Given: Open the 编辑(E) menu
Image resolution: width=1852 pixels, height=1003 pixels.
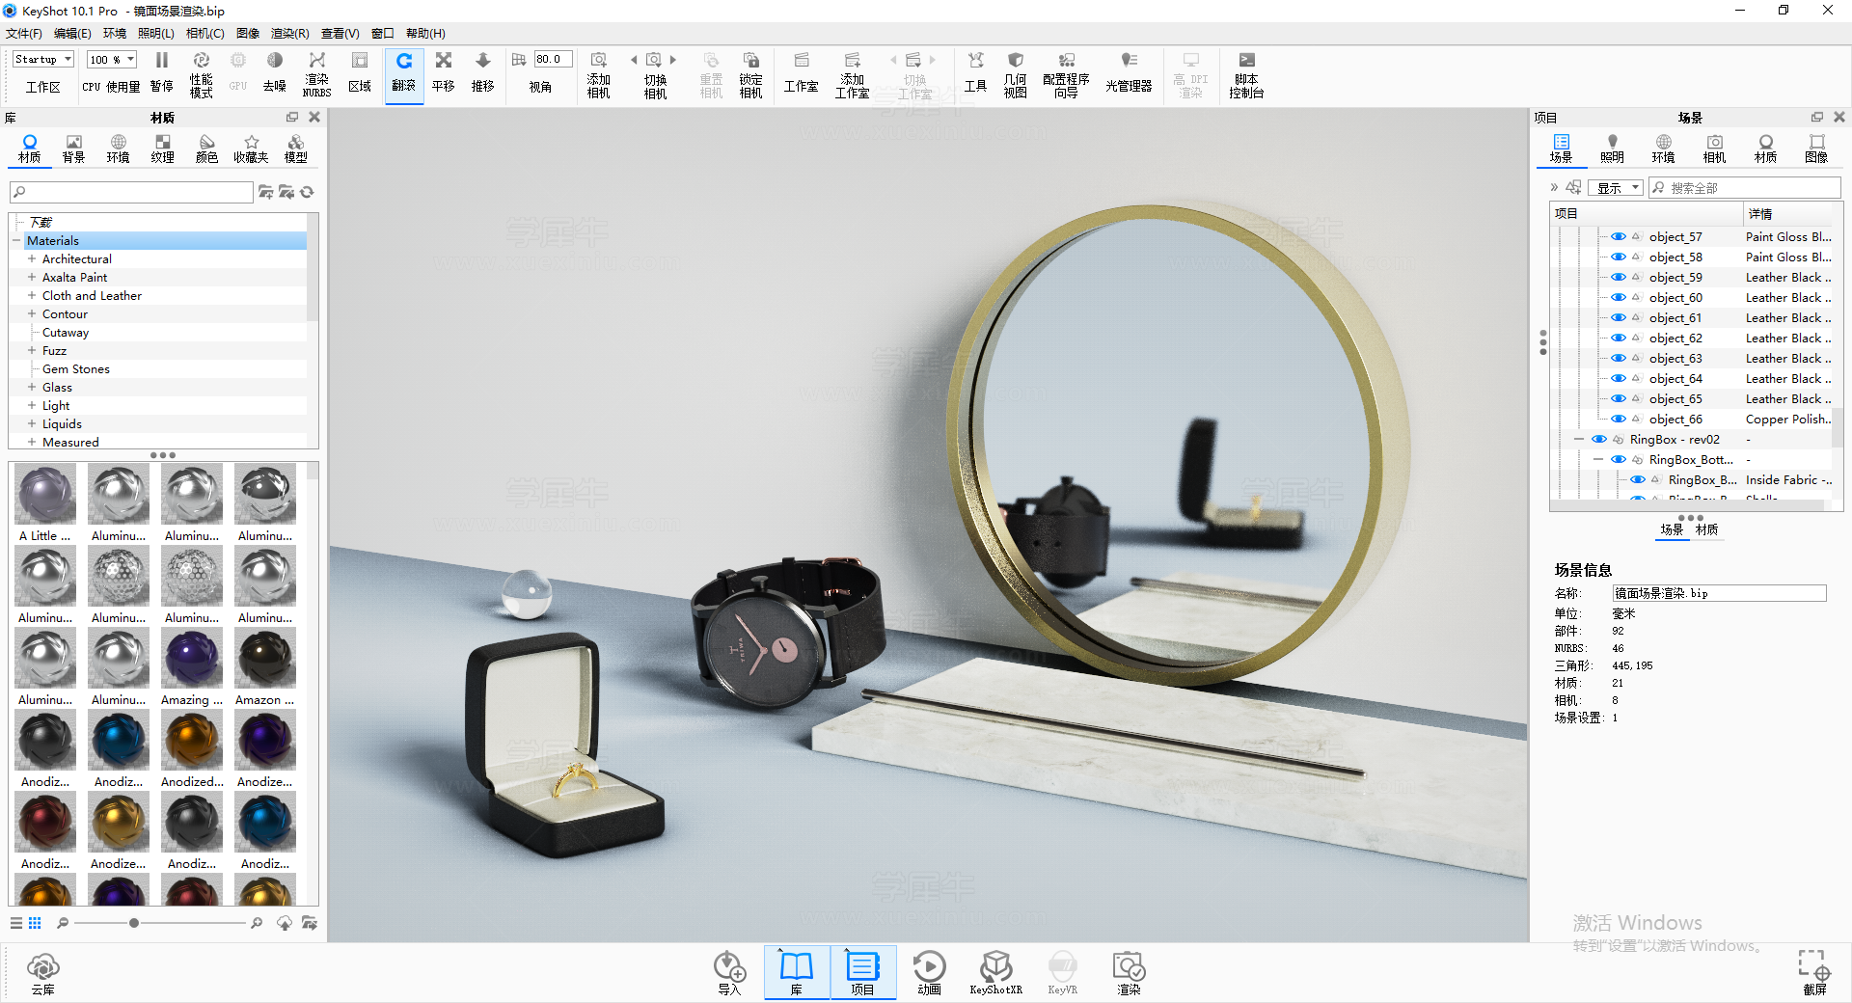Looking at the screenshot, I should (73, 33).
